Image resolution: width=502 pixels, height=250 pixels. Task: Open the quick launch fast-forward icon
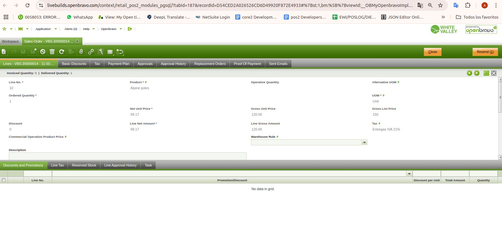click(x=21, y=29)
